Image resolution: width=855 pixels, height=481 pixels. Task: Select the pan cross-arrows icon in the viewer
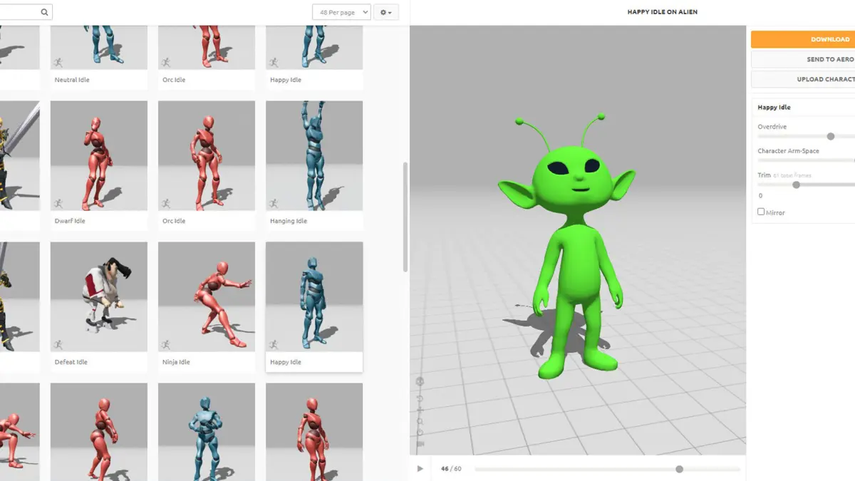pos(420,410)
